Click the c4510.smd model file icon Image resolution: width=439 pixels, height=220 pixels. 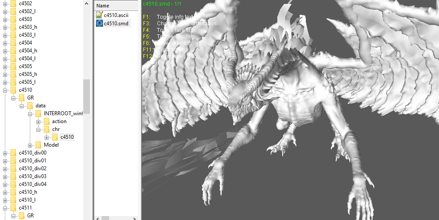coord(99,24)
